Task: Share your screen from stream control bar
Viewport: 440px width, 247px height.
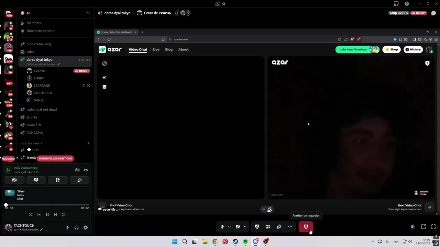Action: (x=257, y=226)
